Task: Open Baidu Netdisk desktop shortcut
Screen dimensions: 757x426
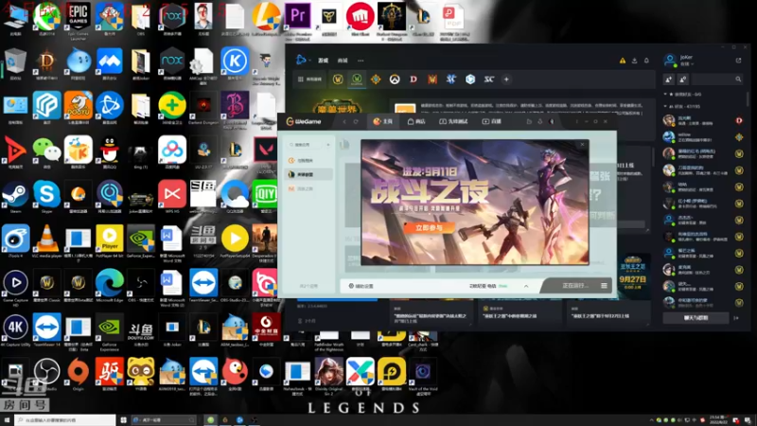Action: (x=172, y=152)
